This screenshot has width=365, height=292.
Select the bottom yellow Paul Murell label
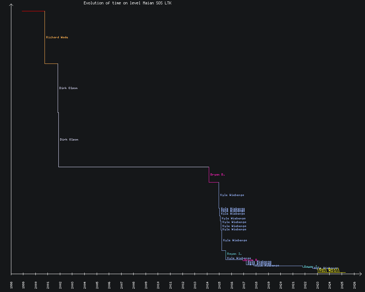click(329, 271)
